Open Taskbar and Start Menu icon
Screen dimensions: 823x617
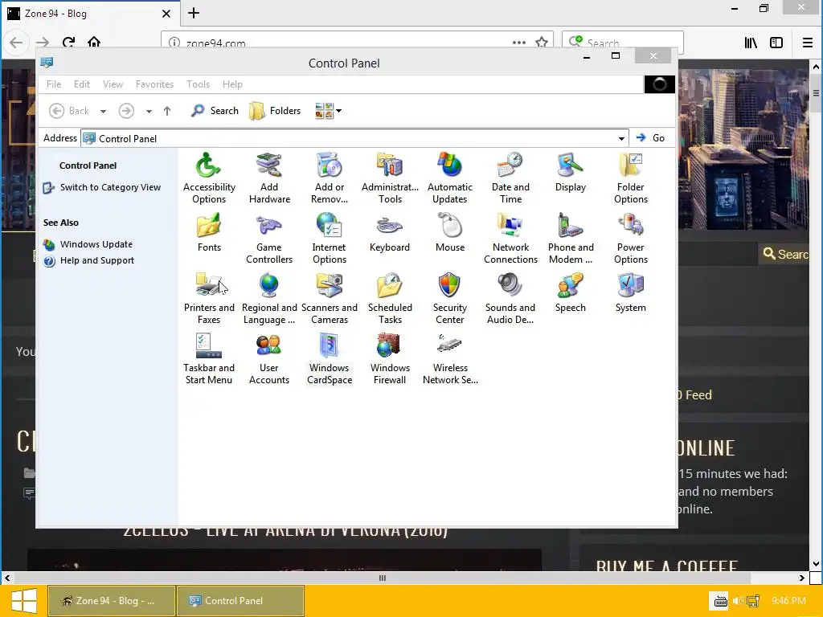pyautogui.click(x=209, y=359)
